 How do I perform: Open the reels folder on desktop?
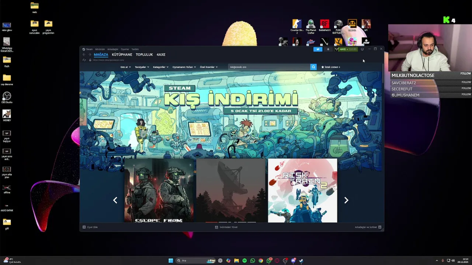coord(34,7)
